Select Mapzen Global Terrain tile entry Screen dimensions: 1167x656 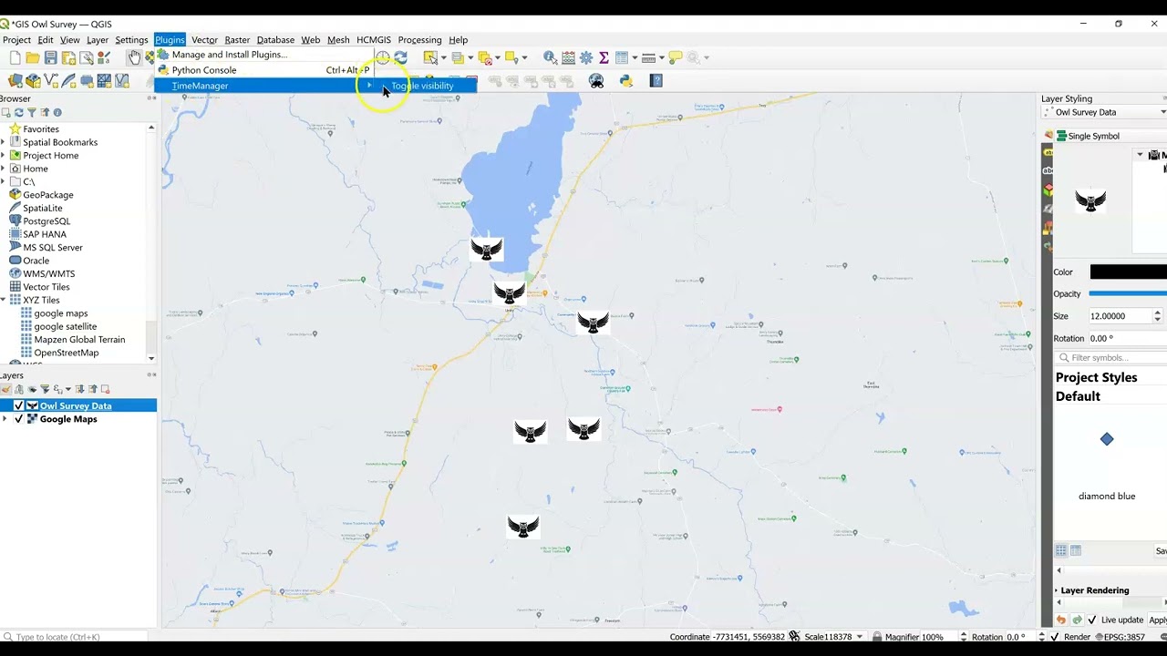pyautogui.click(x=79, y=339)
